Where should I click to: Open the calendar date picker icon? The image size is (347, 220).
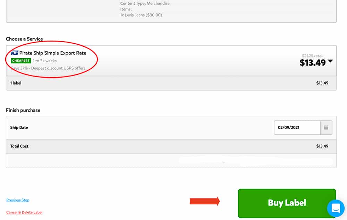[326, 127]
